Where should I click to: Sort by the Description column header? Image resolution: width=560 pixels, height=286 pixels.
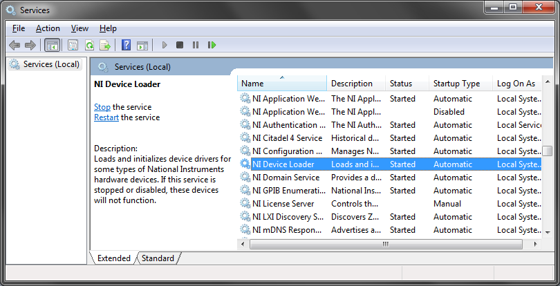tap(356, 83)
